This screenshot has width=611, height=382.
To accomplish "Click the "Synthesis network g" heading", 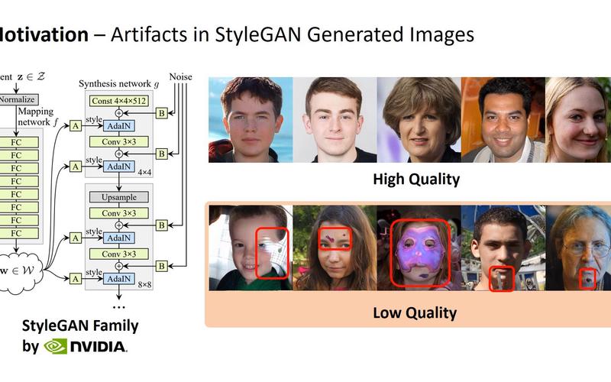I will coord(119,84).
